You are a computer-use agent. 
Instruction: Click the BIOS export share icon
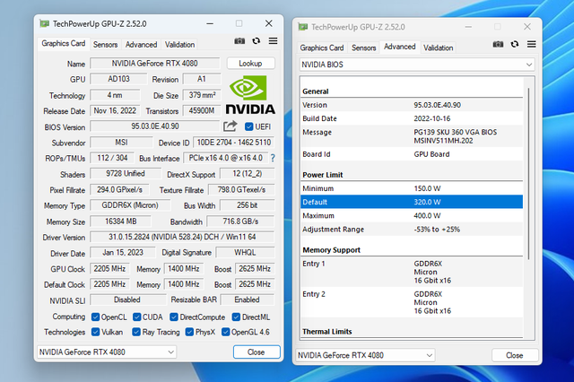point(230,126)
